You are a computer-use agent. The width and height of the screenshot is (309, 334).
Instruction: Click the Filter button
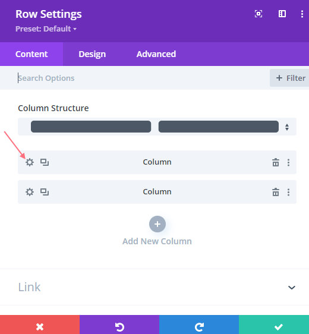coord(289,78)
